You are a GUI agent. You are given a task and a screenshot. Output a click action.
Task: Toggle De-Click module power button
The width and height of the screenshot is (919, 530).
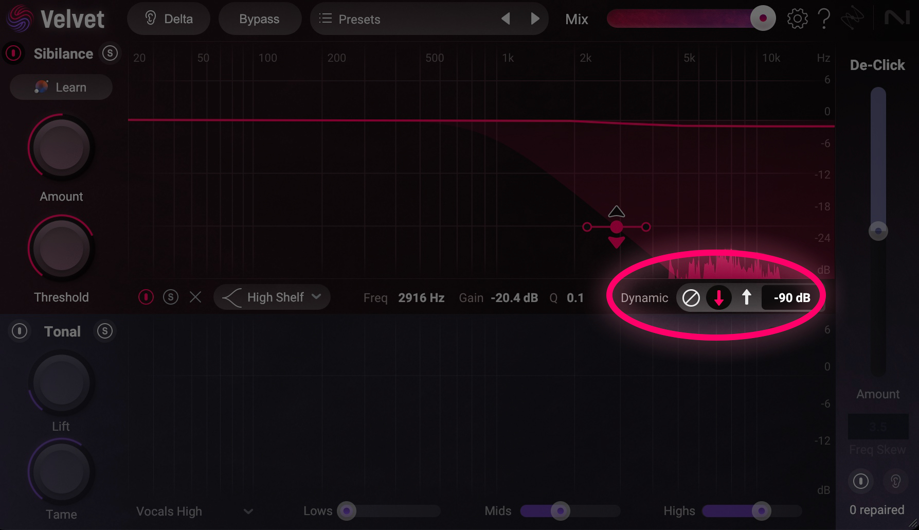[861, 481]
